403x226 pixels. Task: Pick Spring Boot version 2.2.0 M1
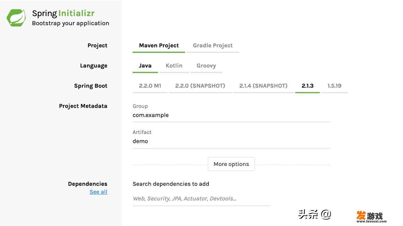pyautogui.click(x=150, y=86)
